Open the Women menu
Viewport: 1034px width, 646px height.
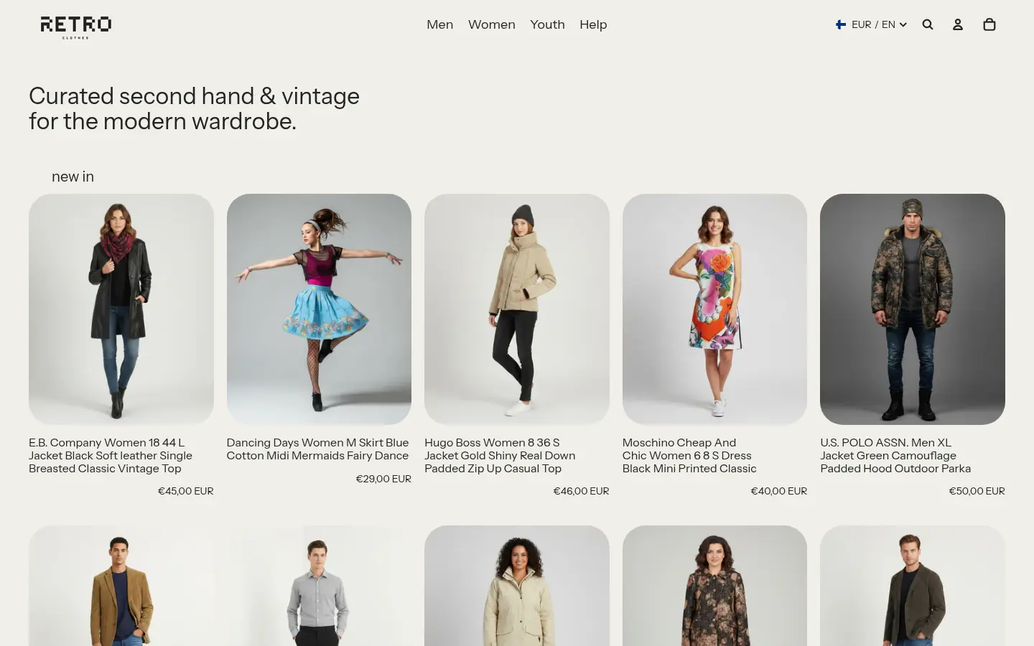click(x=491, y=24)
